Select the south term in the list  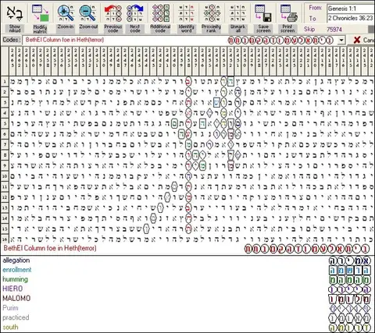10,327
